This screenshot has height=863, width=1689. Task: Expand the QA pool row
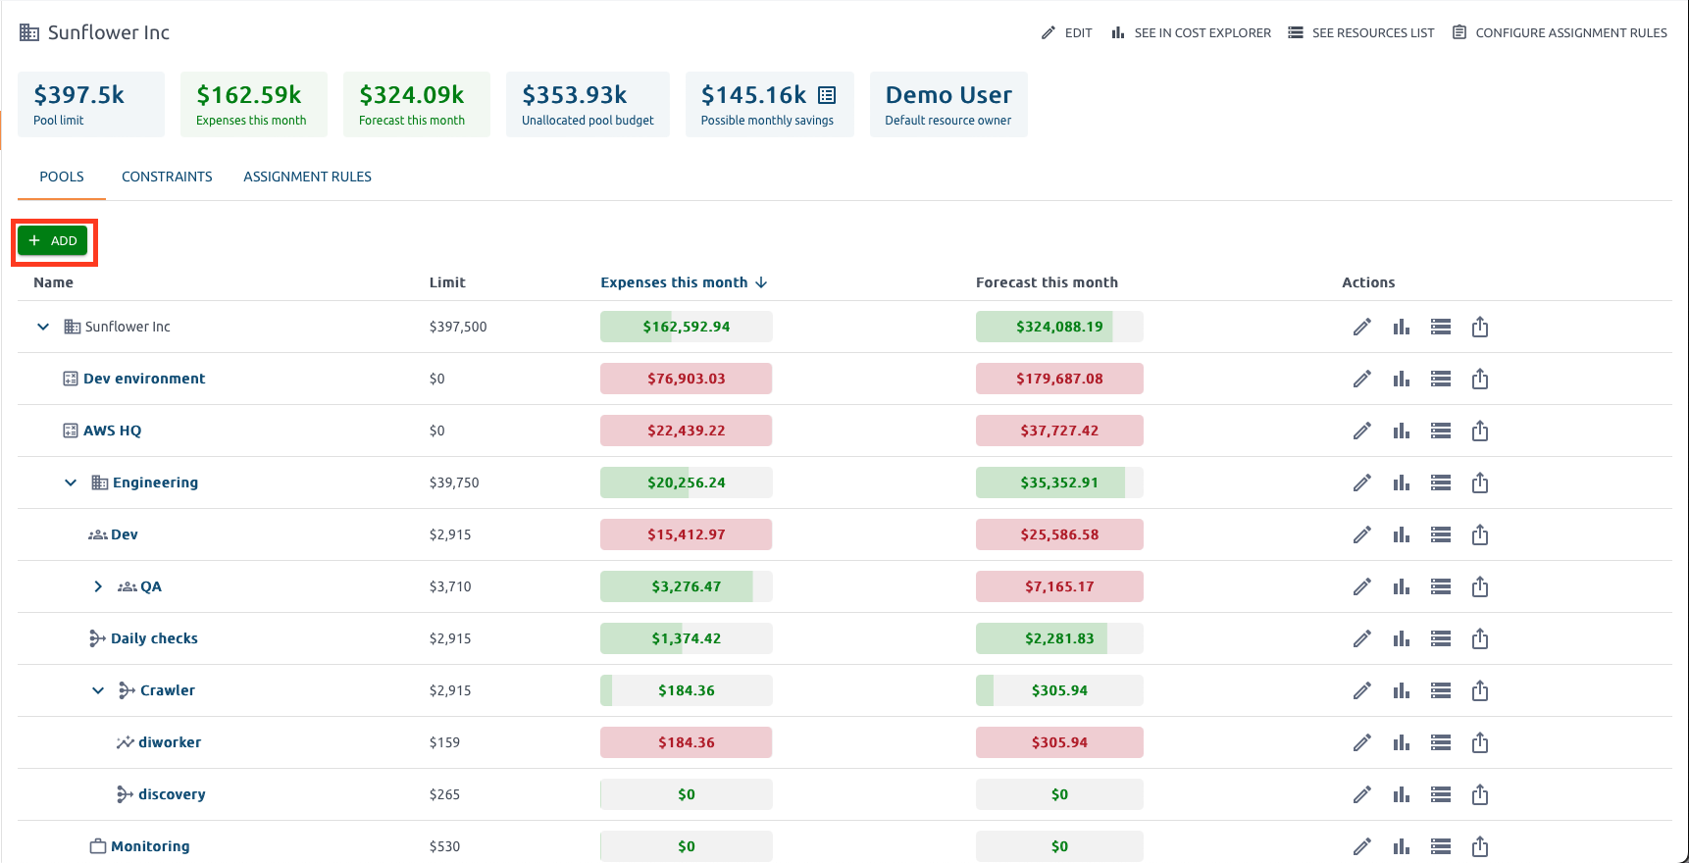(x=98, y=586)
